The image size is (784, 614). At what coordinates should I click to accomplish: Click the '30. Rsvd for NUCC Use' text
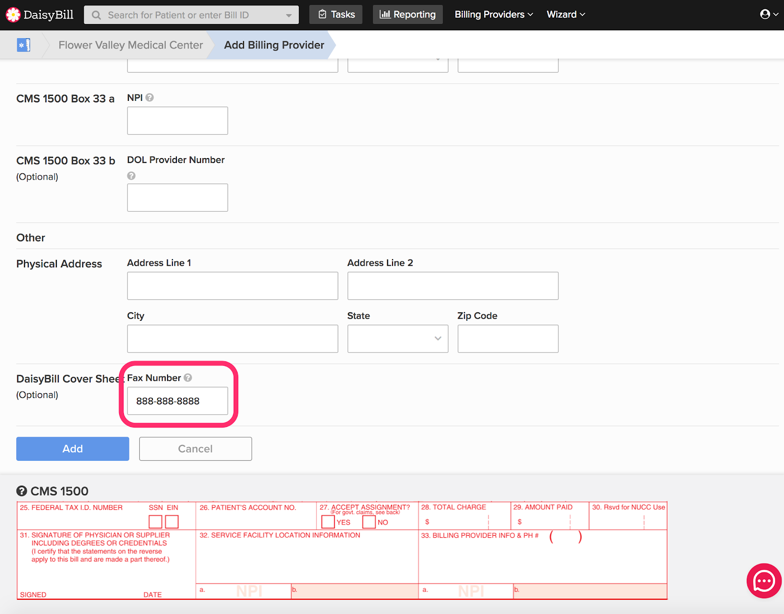coord(629,507)
